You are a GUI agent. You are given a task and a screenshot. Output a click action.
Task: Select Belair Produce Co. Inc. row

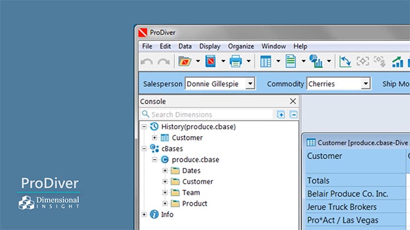point(356,194)
